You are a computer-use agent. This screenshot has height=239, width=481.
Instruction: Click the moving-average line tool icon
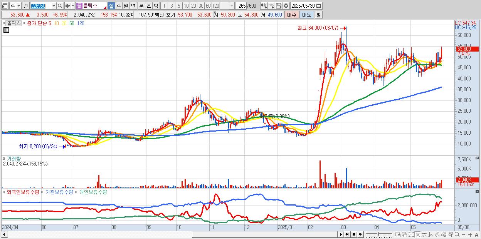(x=424, y=234)
